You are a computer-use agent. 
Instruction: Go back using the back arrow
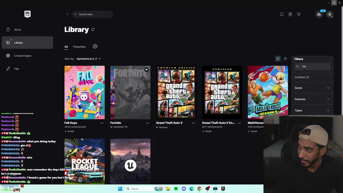pyautogui.click(x=67, y=14)
